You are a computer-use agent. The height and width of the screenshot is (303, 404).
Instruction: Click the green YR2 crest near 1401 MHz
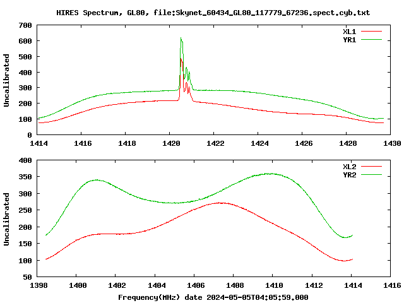[96, 180]
